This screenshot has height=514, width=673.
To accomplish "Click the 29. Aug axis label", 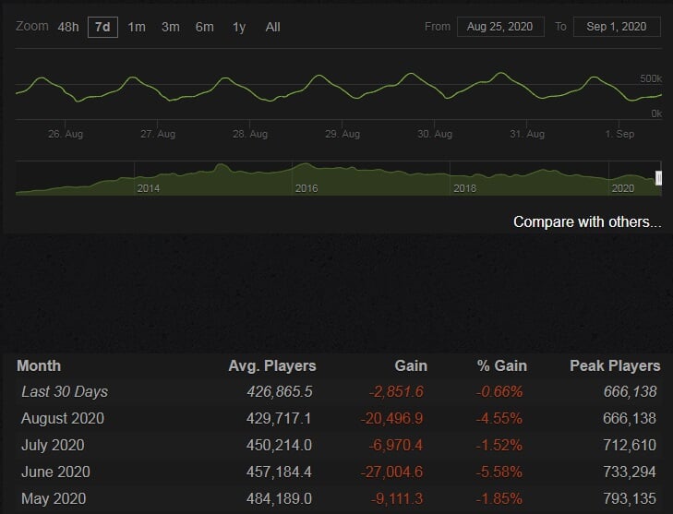I will 343,134.
